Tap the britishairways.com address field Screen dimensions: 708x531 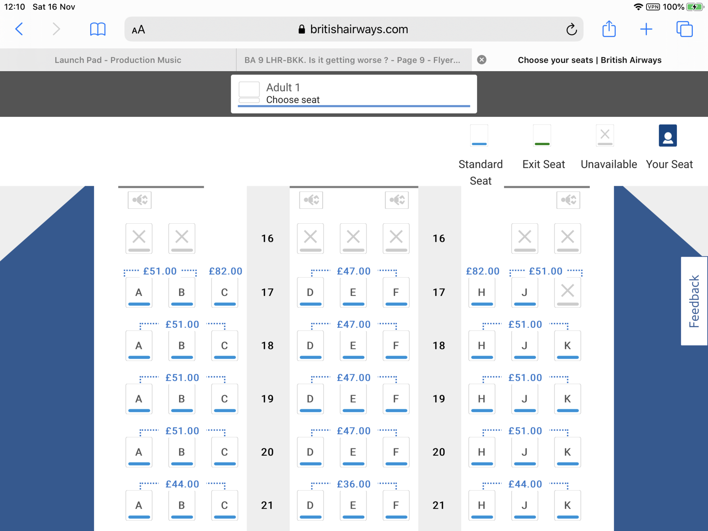(354, 29)
